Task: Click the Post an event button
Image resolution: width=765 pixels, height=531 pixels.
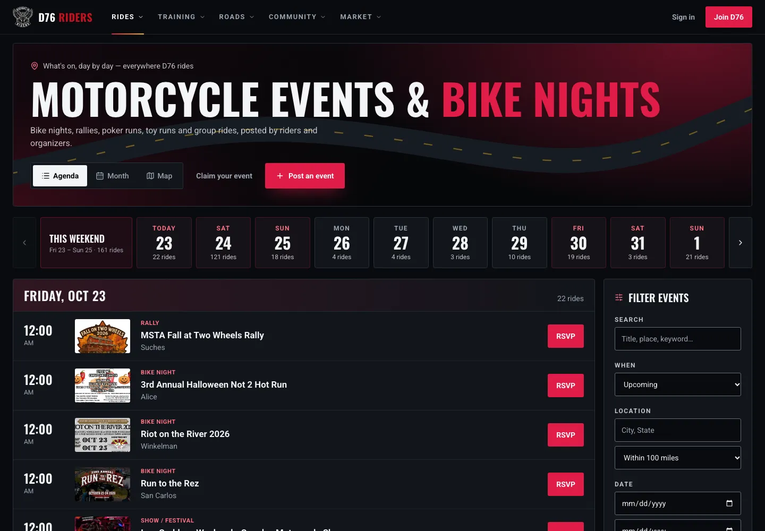Action: point(305,176)
